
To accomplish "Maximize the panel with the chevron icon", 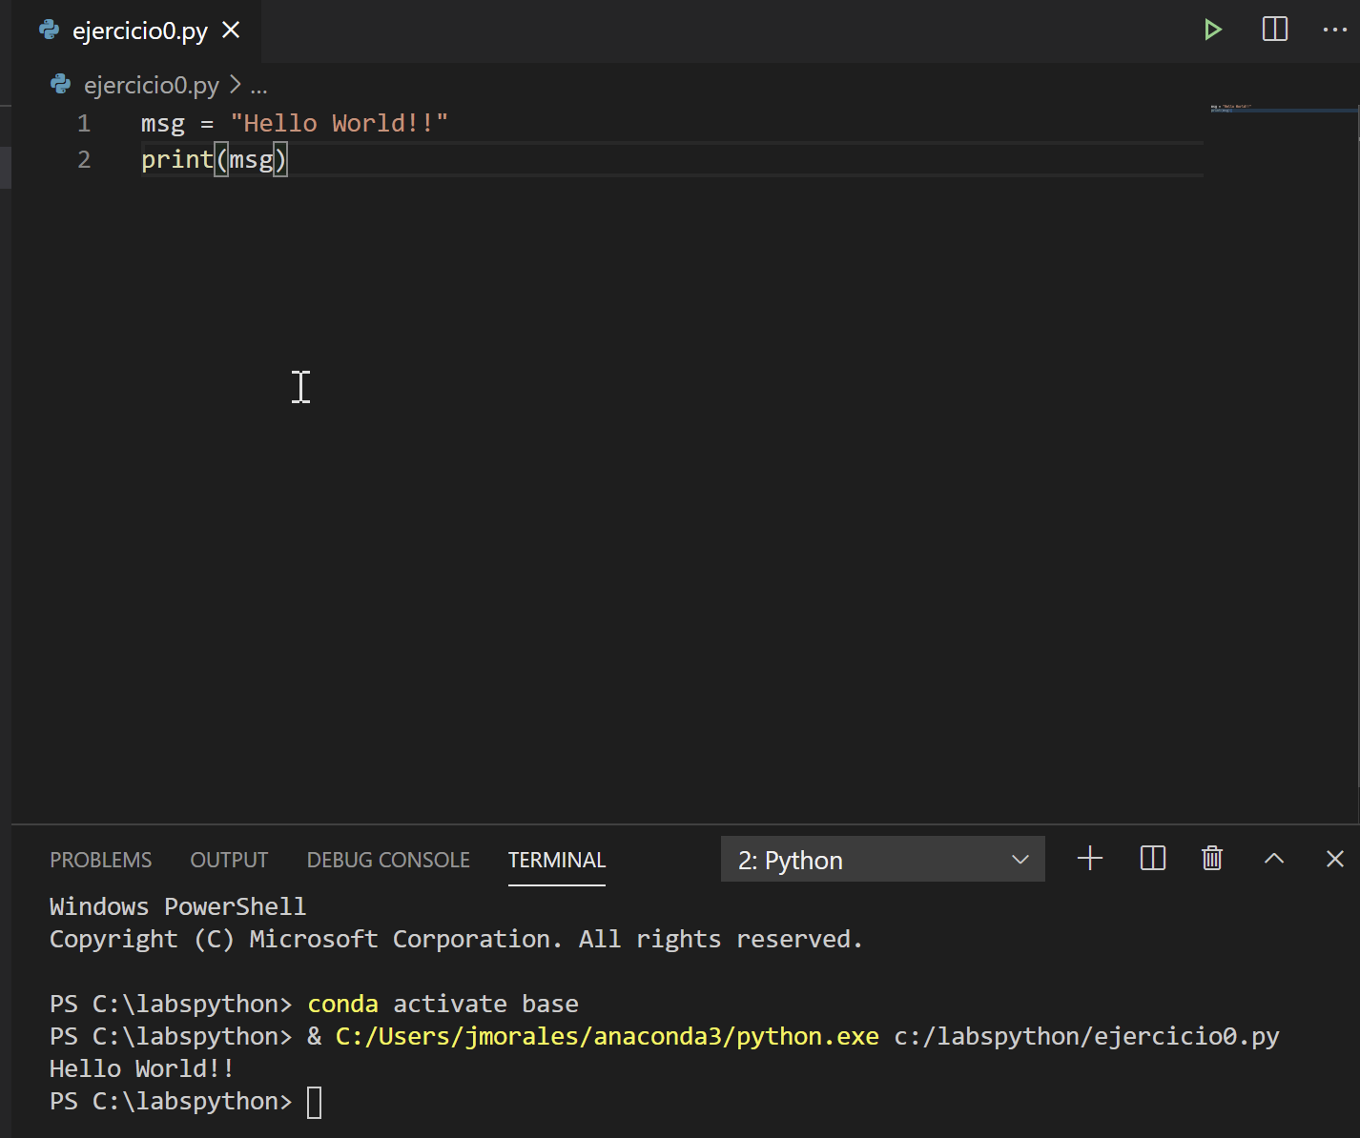I will tap(1273, 859).
